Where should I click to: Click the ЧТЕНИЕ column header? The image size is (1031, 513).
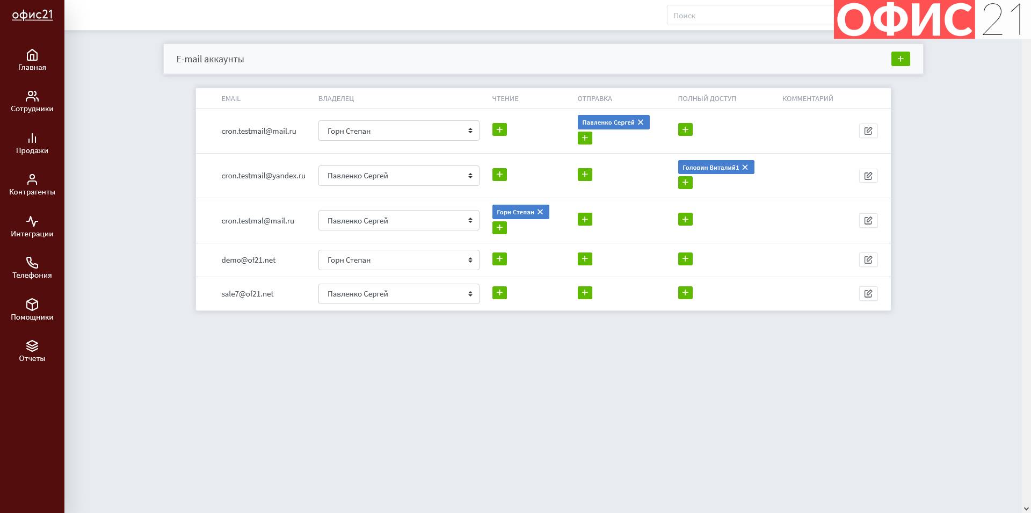[x=505, y=99]
